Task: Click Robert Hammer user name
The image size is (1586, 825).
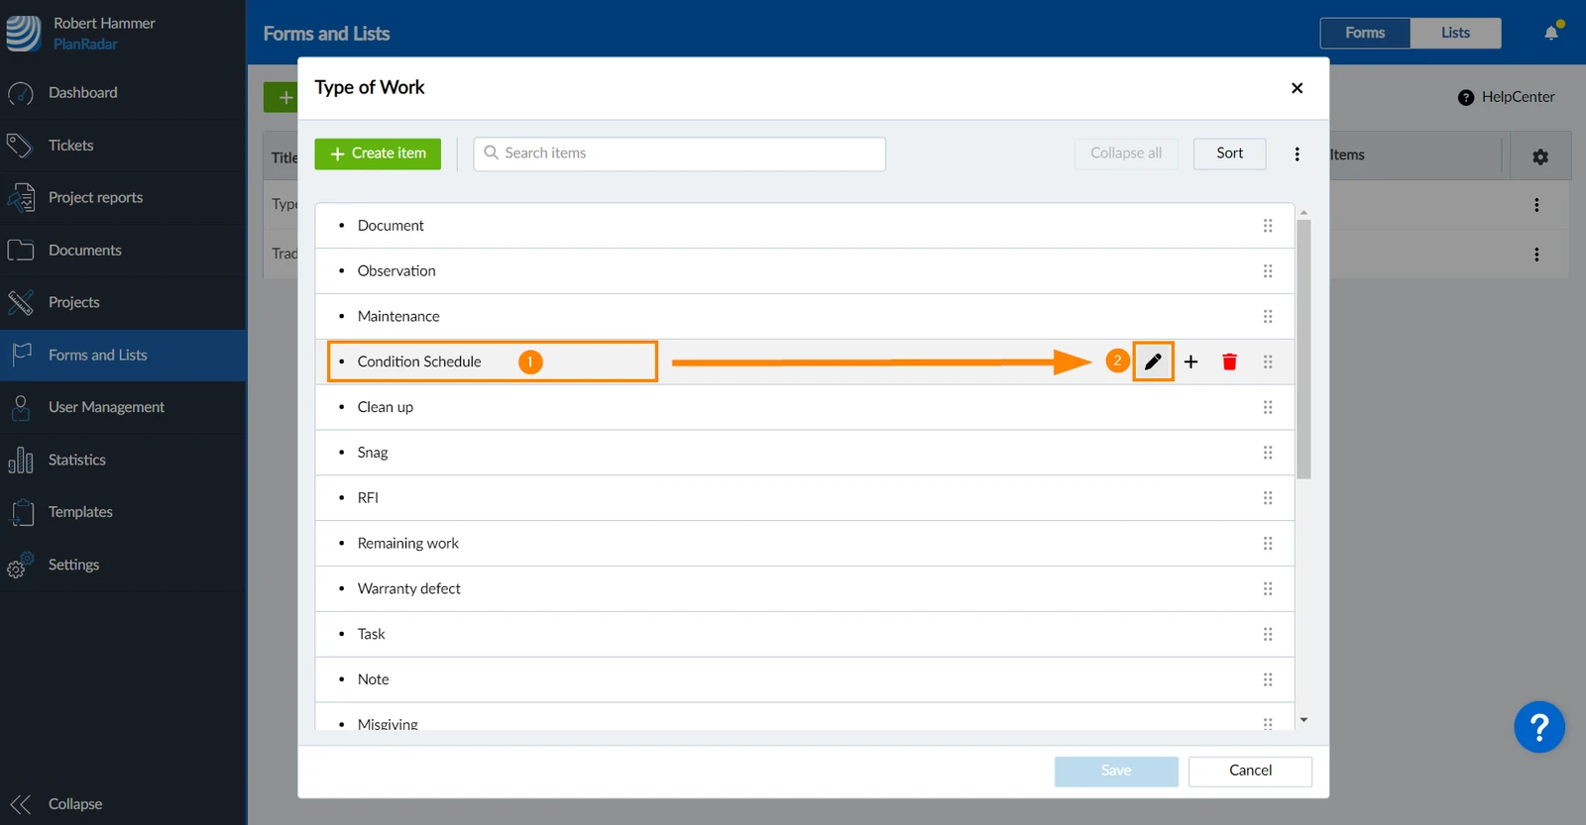Action: click(x=104, y=23)
